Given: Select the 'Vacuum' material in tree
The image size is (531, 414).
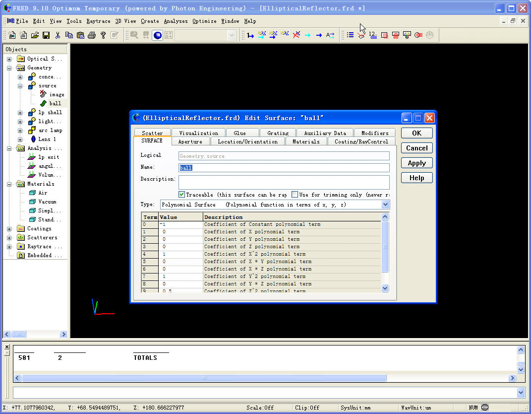Looking at the screenshot, I should 47,202.
